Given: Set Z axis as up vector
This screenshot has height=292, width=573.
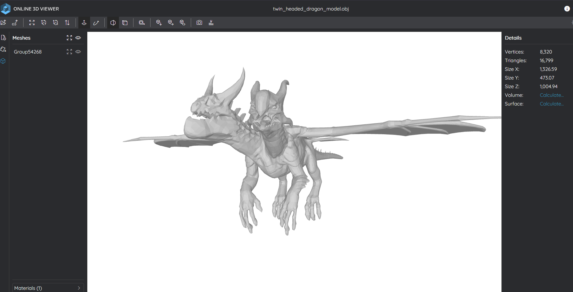Looking at the screenshot, I should [x=55, y=23].
